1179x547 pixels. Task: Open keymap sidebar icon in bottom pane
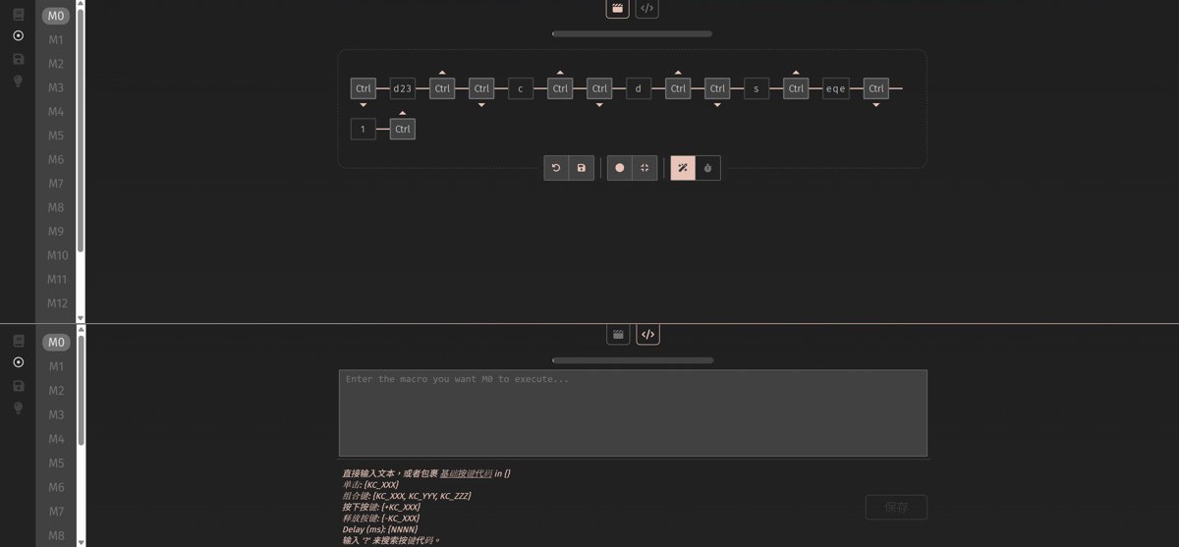coord(18,341)
